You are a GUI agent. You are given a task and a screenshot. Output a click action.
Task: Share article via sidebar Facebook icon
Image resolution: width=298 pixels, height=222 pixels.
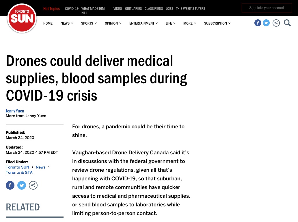tap(10, 185)
